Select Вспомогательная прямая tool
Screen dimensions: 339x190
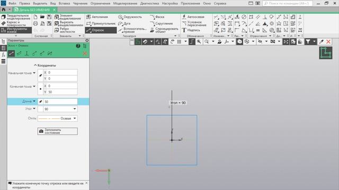(x=132, y=30)
